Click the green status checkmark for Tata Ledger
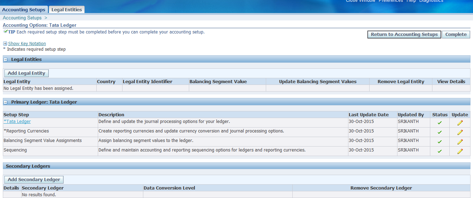The height and width of the screenshot is (198, 473). (x=439, y=123)
